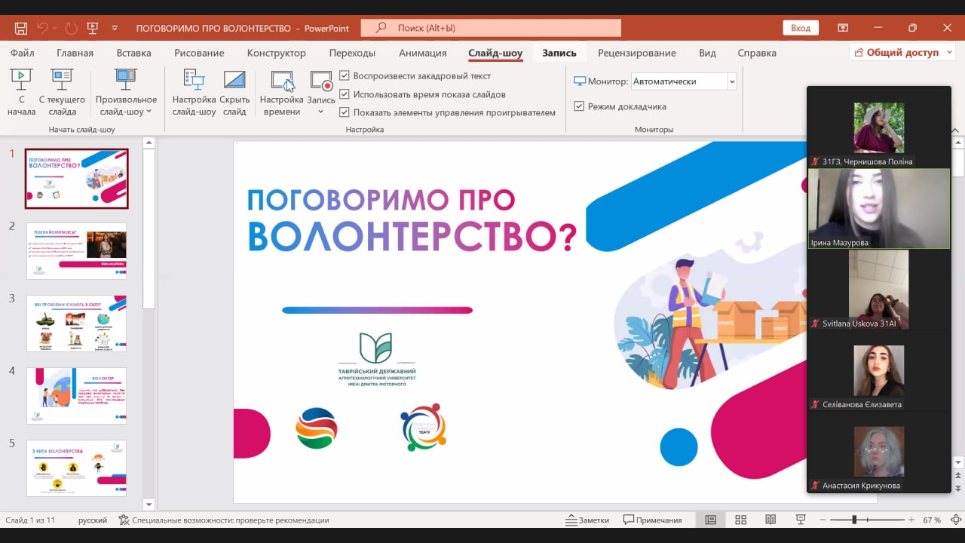
Task: Expand the Запись record dropdown arrow
Action: click(x=321, y=112)
